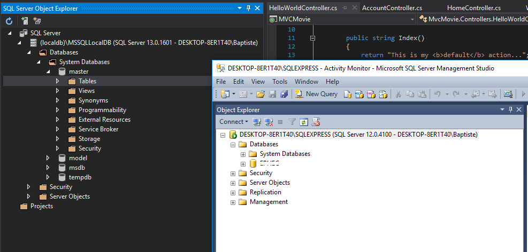This screenshot has width=528, height=252.
Task: Click the Open File folder icon in SSMS toolbar
Action: (261, 94)
